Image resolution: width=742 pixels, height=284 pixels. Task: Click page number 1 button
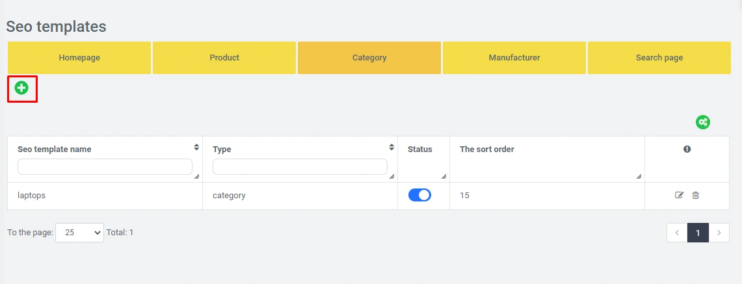[x=698, y=233]
